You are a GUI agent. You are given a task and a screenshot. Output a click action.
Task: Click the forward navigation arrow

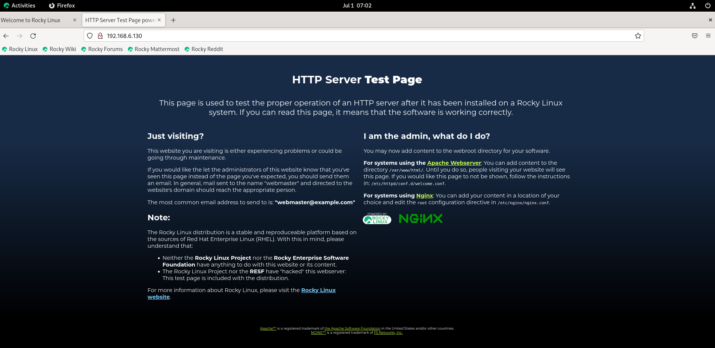pos(20,36)
